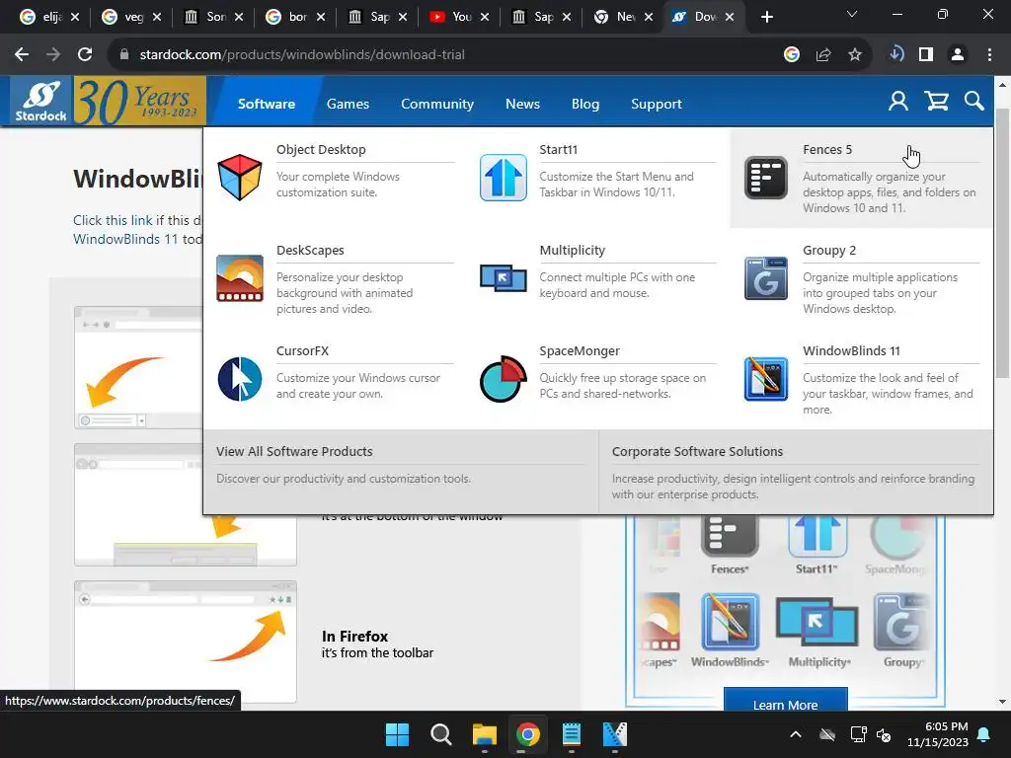The width and height of the screenshot is (1011, 758).
Task: Open the Groupy 2 title link
Action: (x=829, y=250)
